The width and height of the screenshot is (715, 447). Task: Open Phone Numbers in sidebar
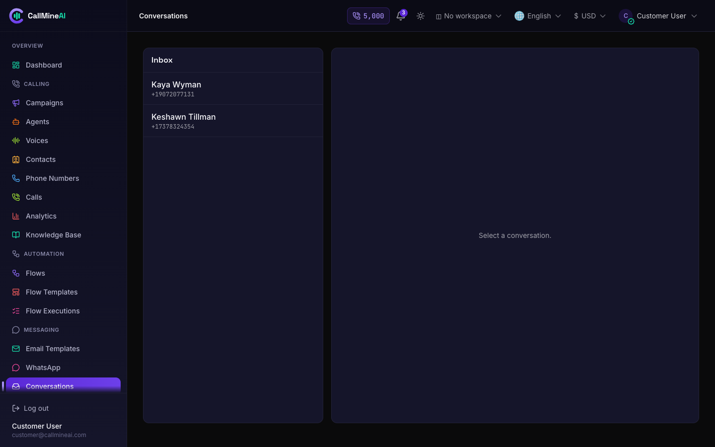63,178
